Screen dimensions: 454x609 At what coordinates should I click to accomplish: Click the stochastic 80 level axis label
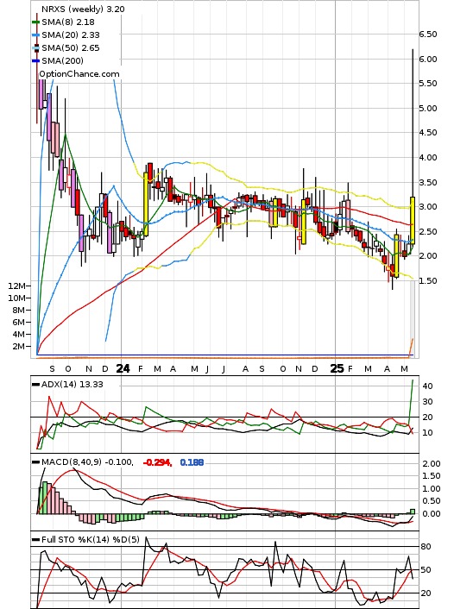tap(426, 547)
